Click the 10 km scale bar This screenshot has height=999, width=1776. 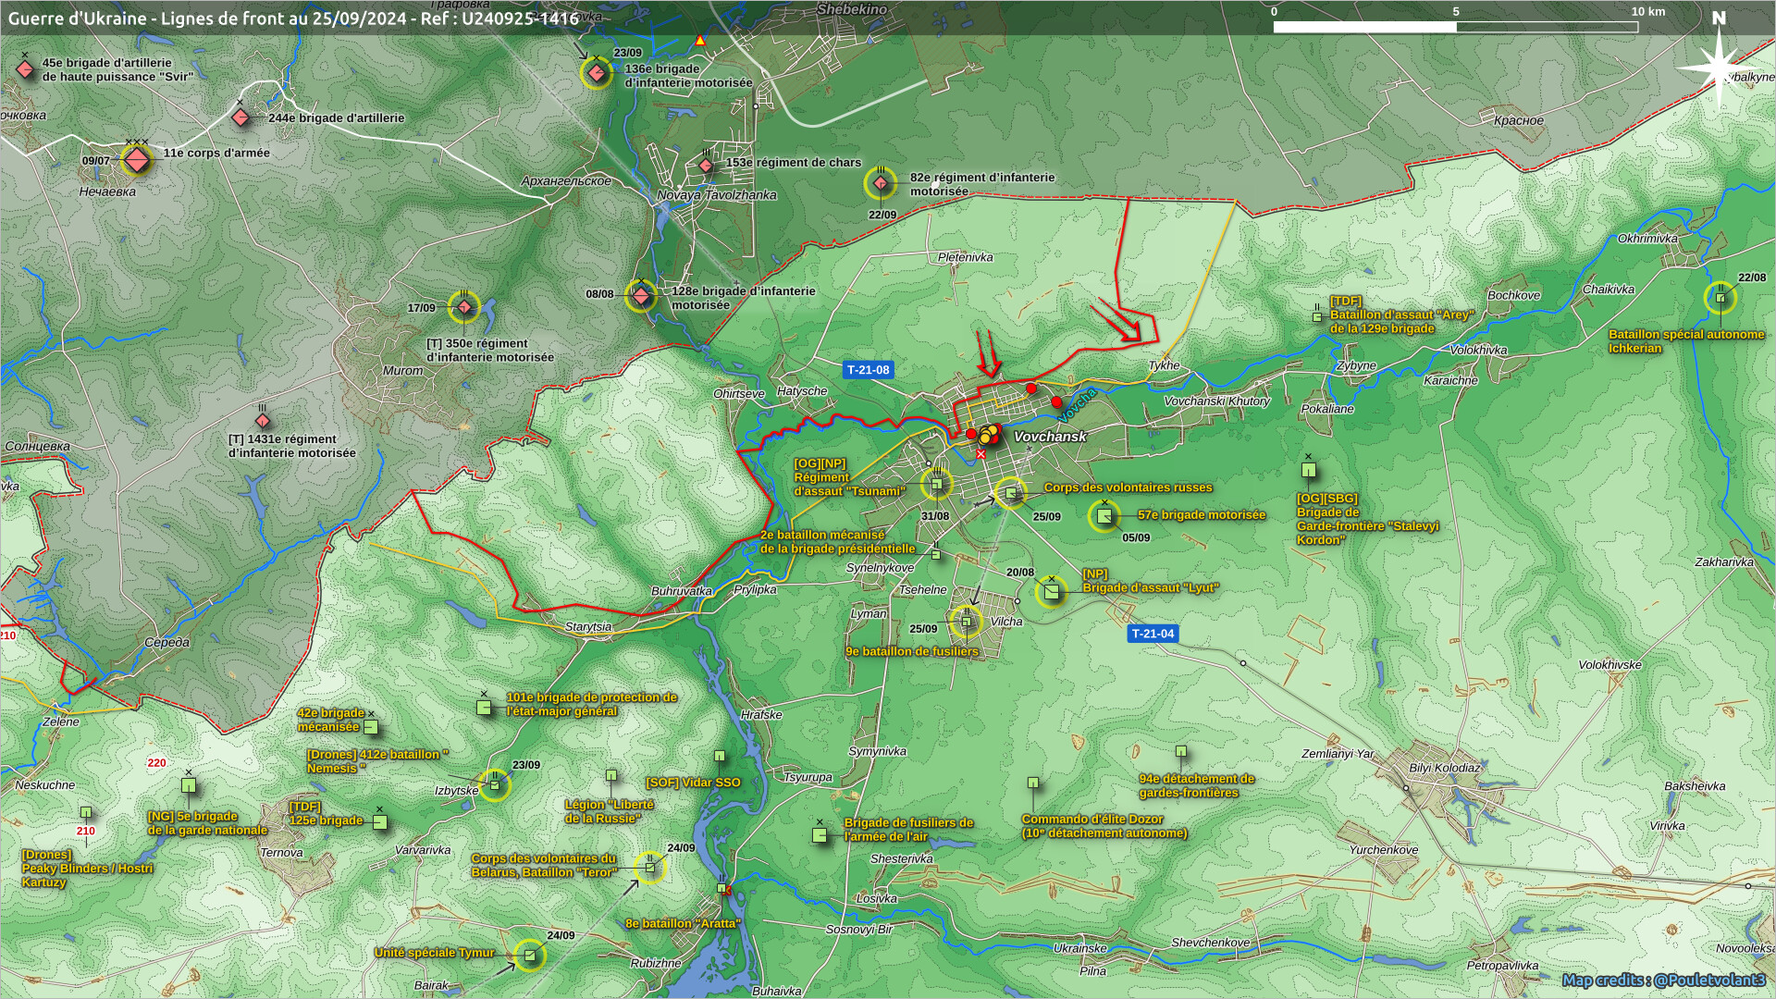pos(1455,26)
